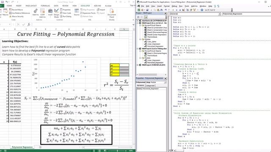The width and height of the screenshot is (271, 152).
Task: Open the Document Panel icon
Action: 112,13
